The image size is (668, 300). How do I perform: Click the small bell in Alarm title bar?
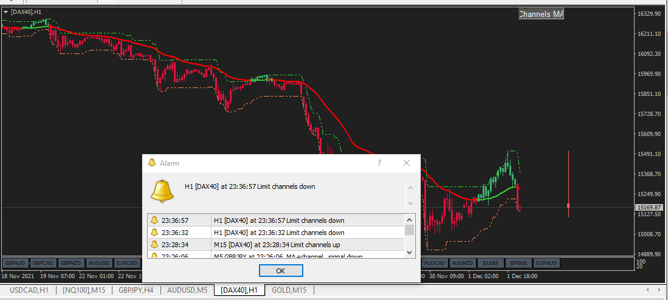coord(152,163)
